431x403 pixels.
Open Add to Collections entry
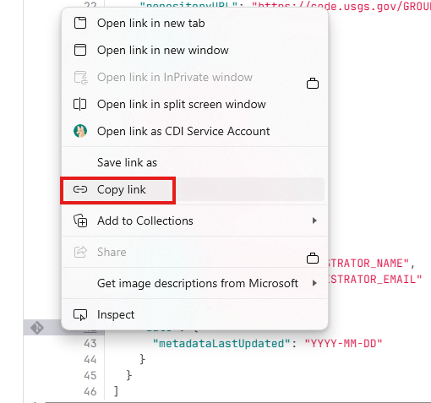[194, 221]
